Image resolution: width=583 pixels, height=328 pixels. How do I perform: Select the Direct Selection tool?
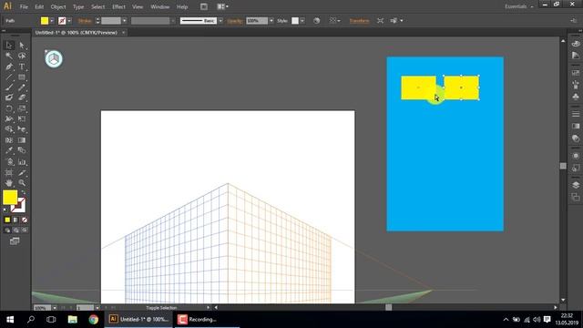click(22, 46)
